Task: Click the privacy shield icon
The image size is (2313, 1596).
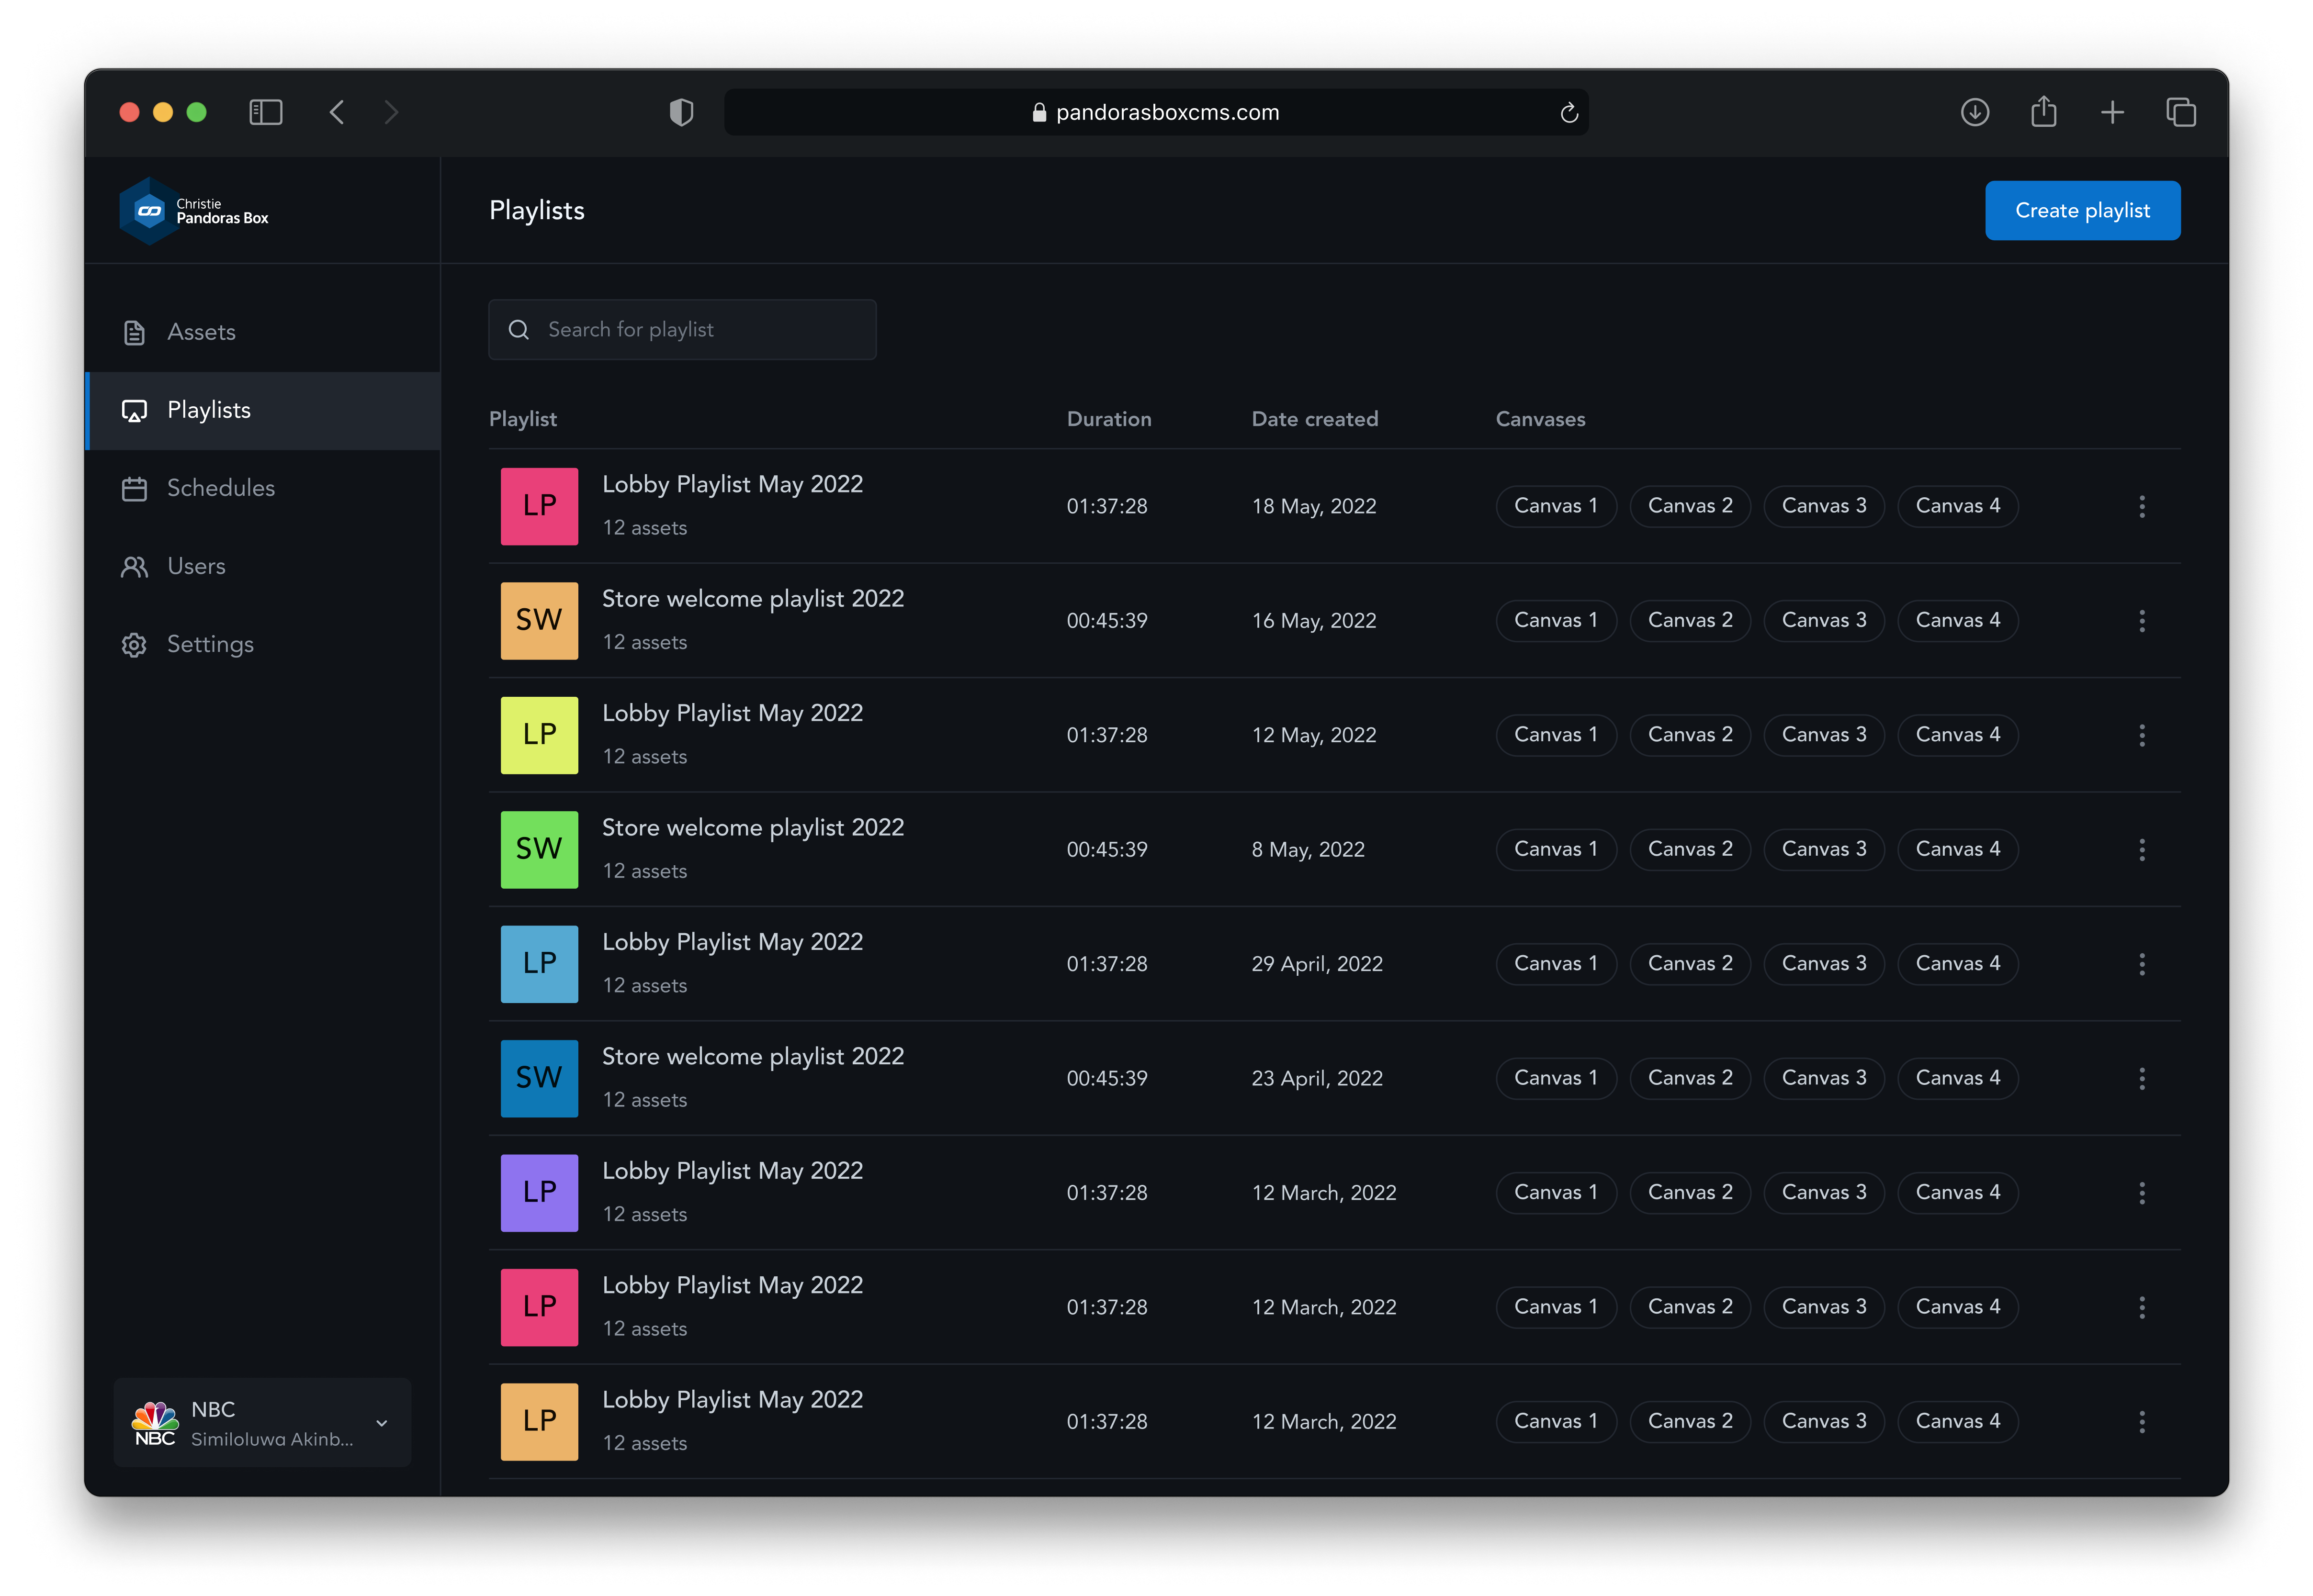Action: point(681,112)
